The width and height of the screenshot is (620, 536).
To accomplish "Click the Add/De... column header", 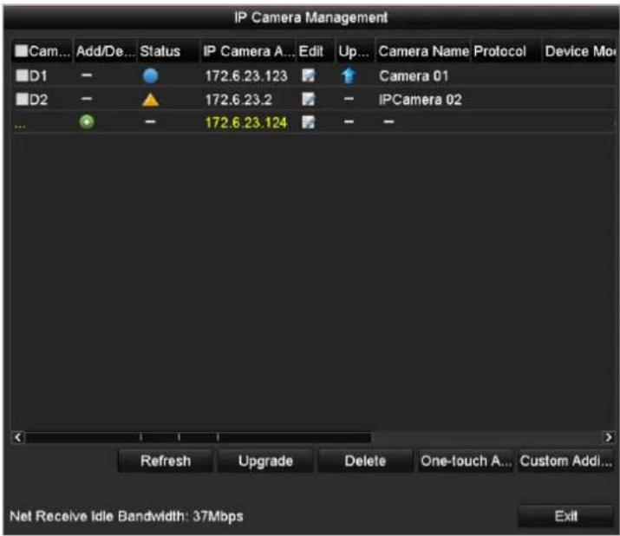I will pyautogui.click(x=105, y=51).
